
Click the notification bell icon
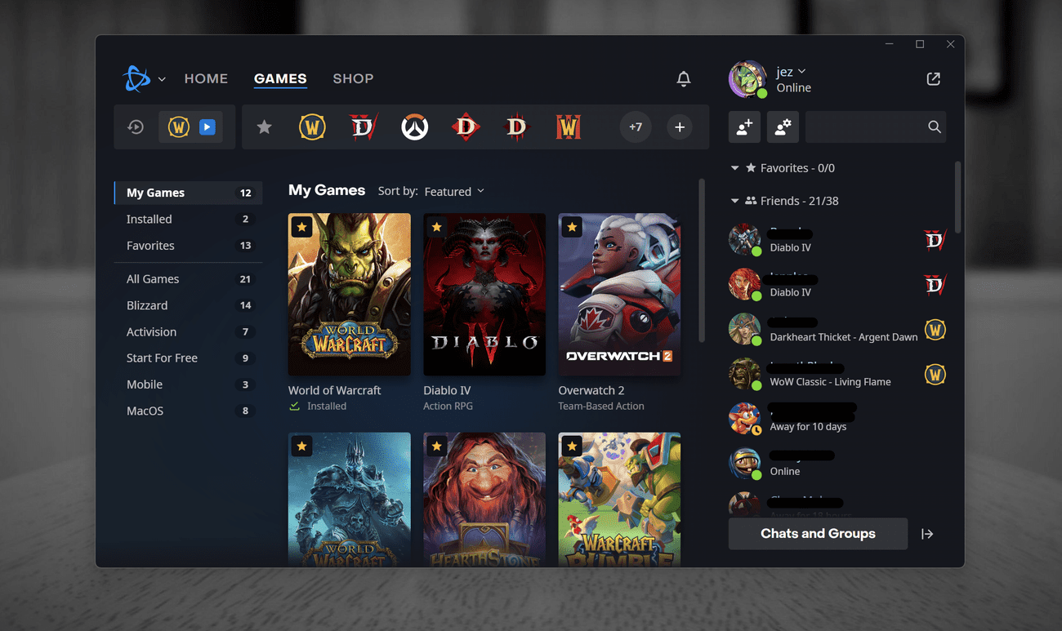pyautogui.click(x=684, y=78)
